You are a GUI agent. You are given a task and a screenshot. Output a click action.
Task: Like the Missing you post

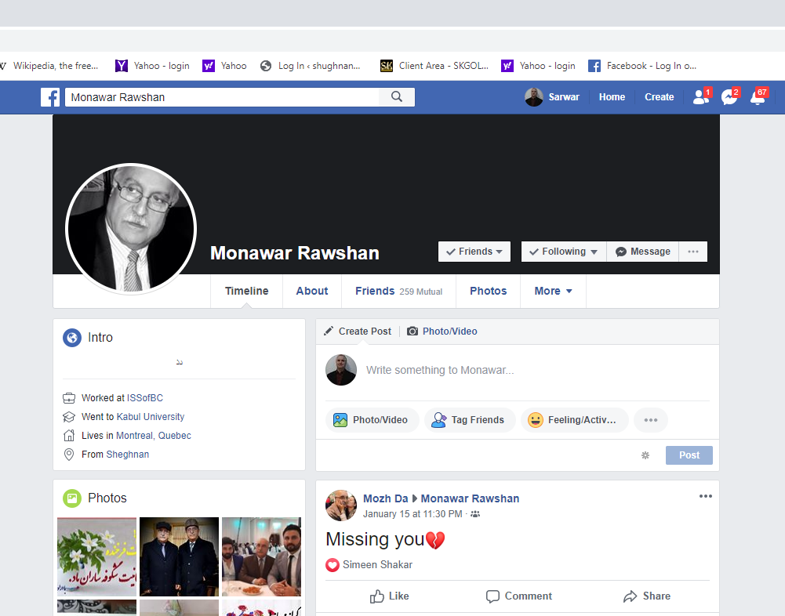390,596
